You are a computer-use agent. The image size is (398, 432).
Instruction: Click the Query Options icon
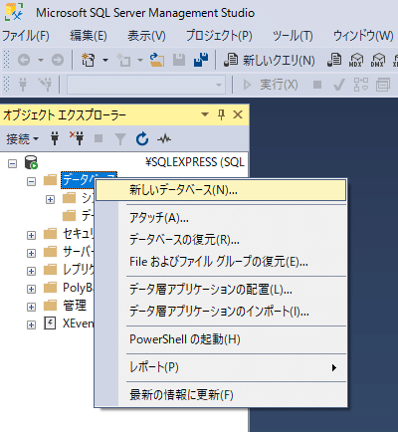click(x=383, y=85)
